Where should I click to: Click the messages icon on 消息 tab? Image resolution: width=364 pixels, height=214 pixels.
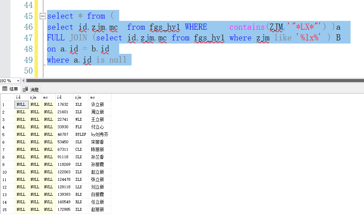(x=25, y=89)
